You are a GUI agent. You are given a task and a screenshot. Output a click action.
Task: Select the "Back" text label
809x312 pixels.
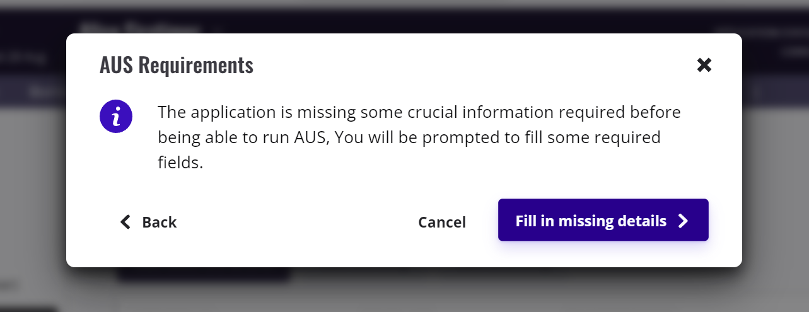159,222
